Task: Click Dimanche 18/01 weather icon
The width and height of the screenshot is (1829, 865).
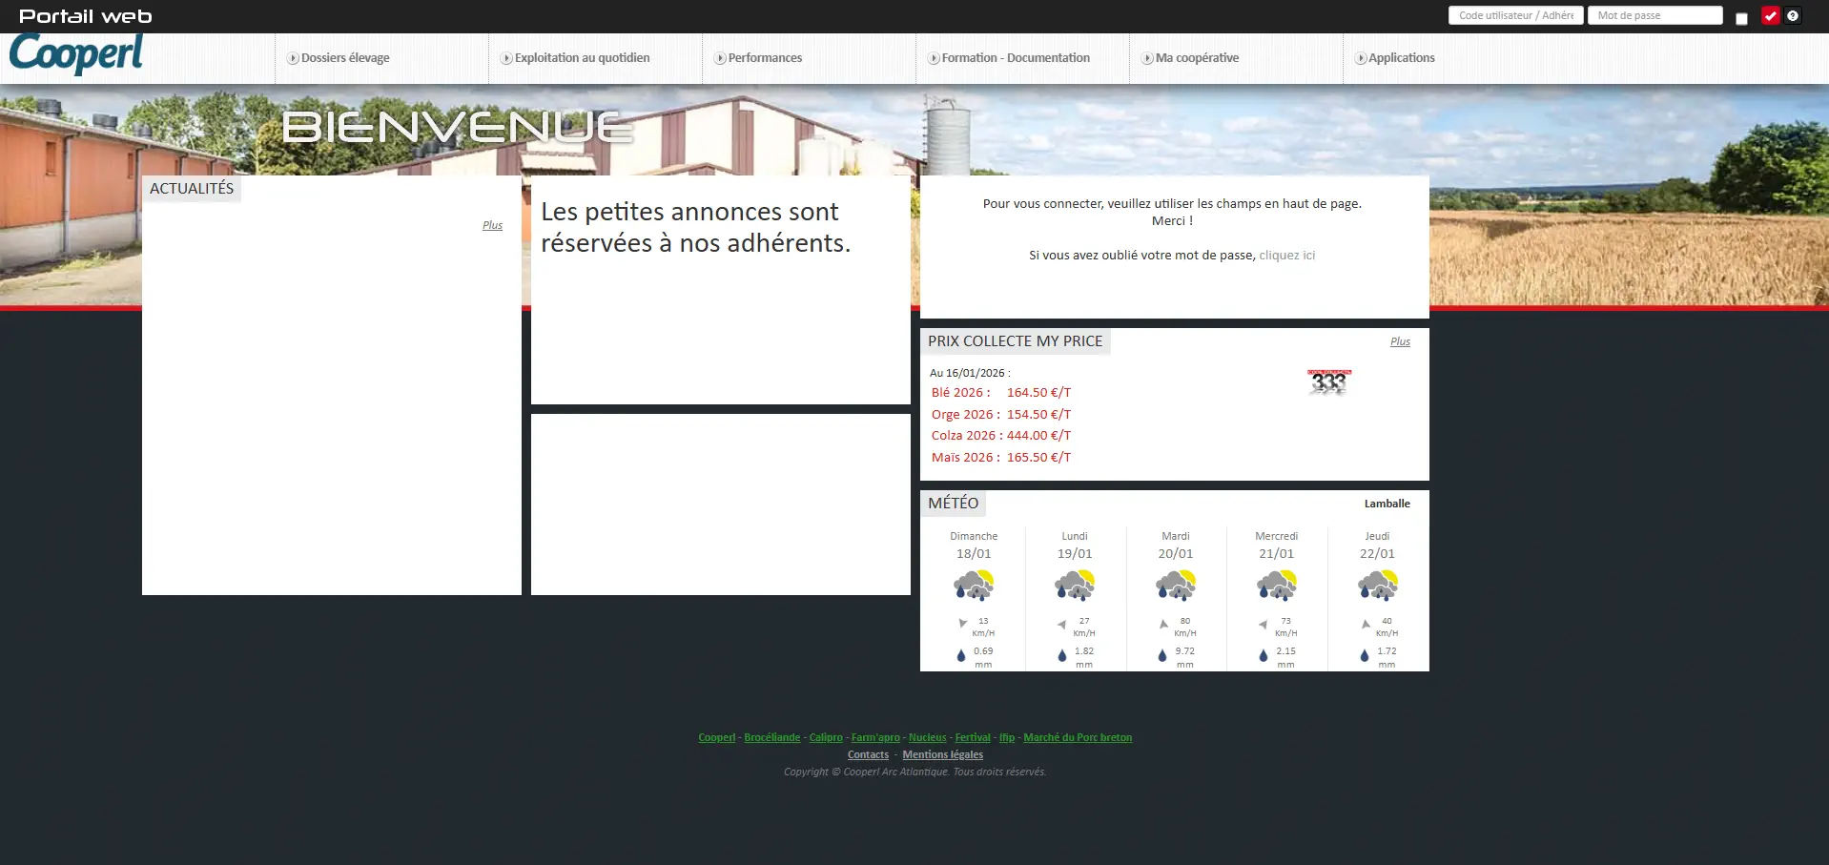Action: pyautogui.click(x=974, y=585)
